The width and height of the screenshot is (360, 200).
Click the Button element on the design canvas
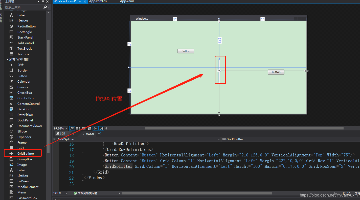[x=186, y=51]
